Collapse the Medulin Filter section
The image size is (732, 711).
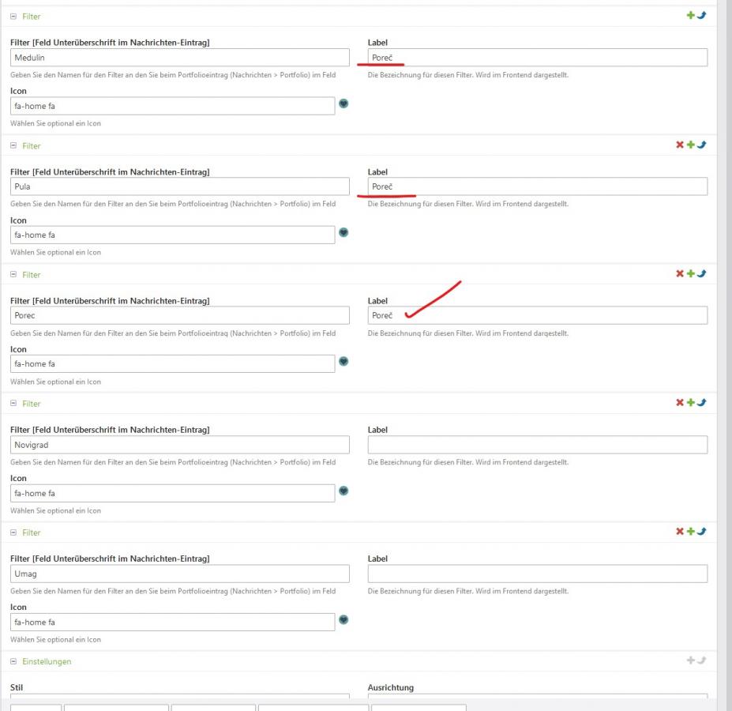tap(13, 17)
